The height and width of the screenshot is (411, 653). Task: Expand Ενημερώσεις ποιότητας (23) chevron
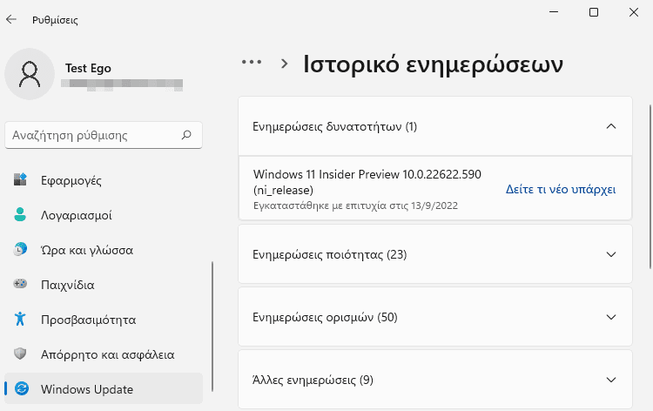611,254
